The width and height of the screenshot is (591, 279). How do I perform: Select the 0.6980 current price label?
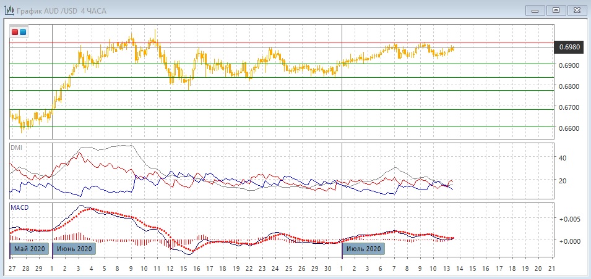(569, 47)
